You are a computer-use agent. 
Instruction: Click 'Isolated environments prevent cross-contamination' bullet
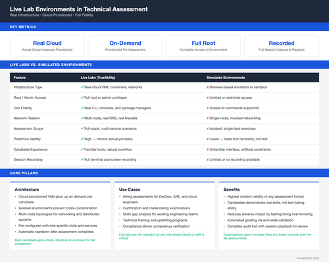pos(58,208)
